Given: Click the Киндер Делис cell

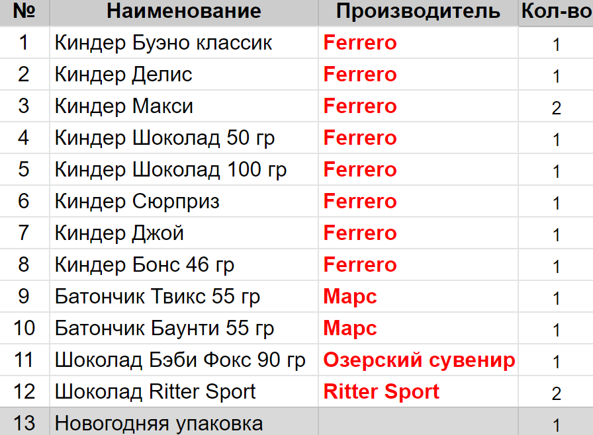Looking at the screenshot, I should coord(123,75).
